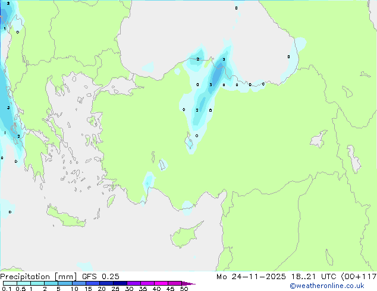Click the '18..21 UTC' time range text
Image resolution: width=377 pixels, height=291 pixels.
313,277
